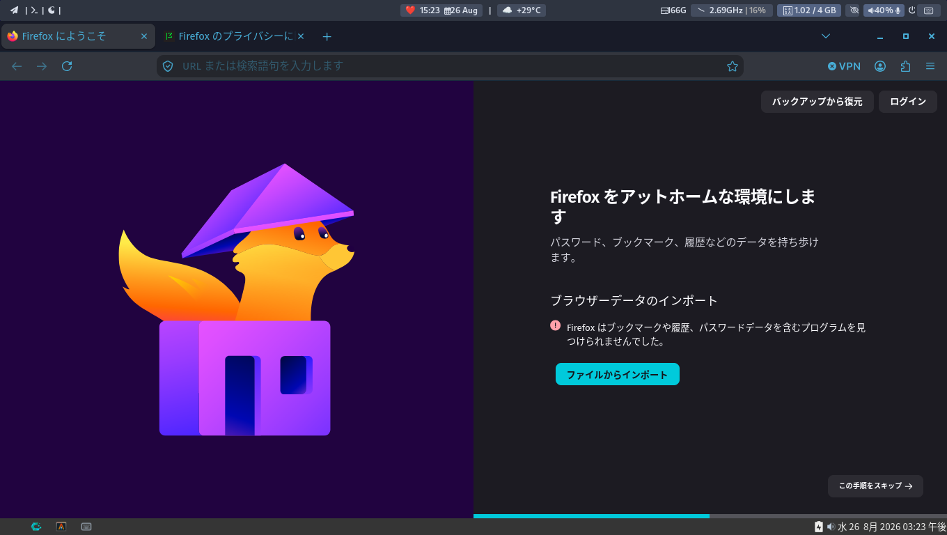Image resolution: width=947 pixels, height=535 pixels.
Task: Click the red warning exclamation icon
Action: pyautogui.click(x=555, y=325)
